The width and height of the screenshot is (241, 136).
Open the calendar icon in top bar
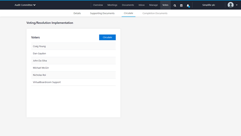pyautogui.click(x=181, y=5)
